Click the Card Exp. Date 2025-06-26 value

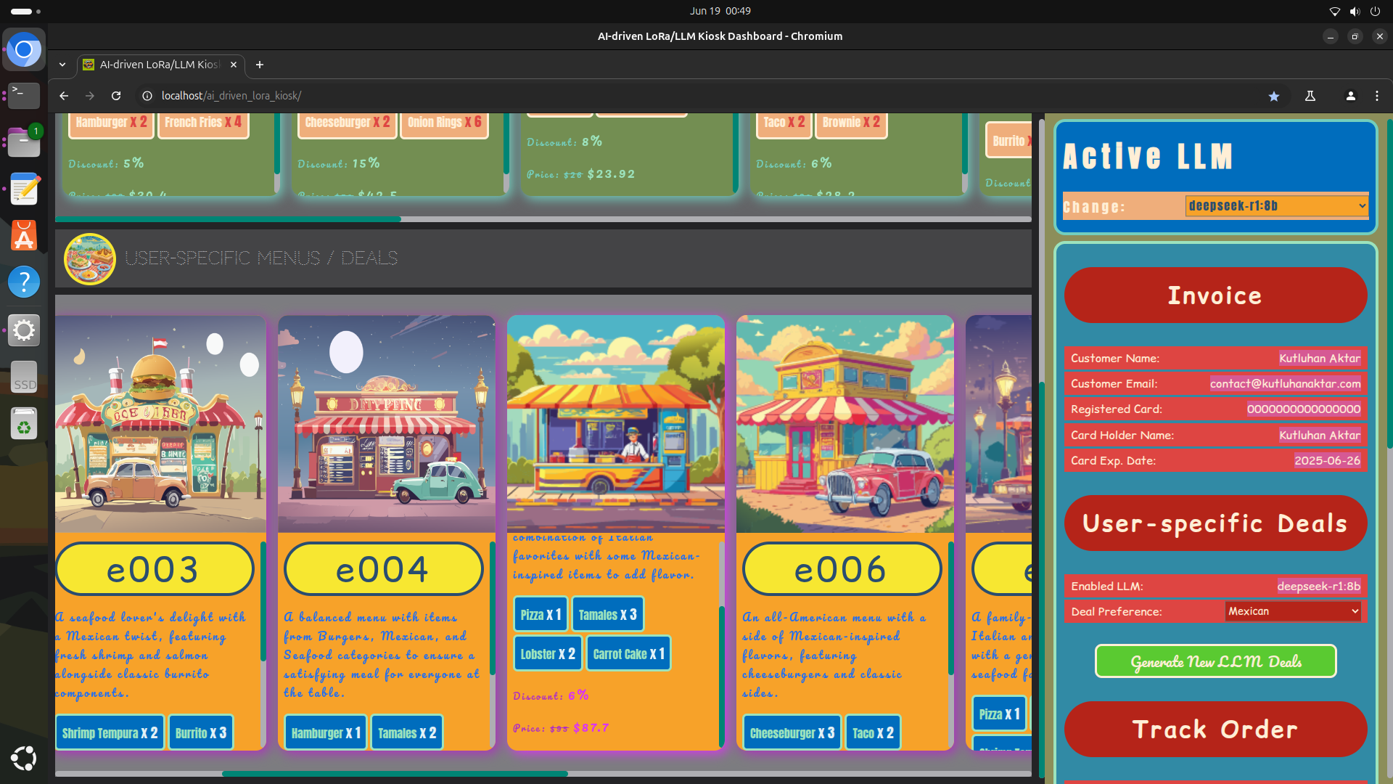(1327, 460)
